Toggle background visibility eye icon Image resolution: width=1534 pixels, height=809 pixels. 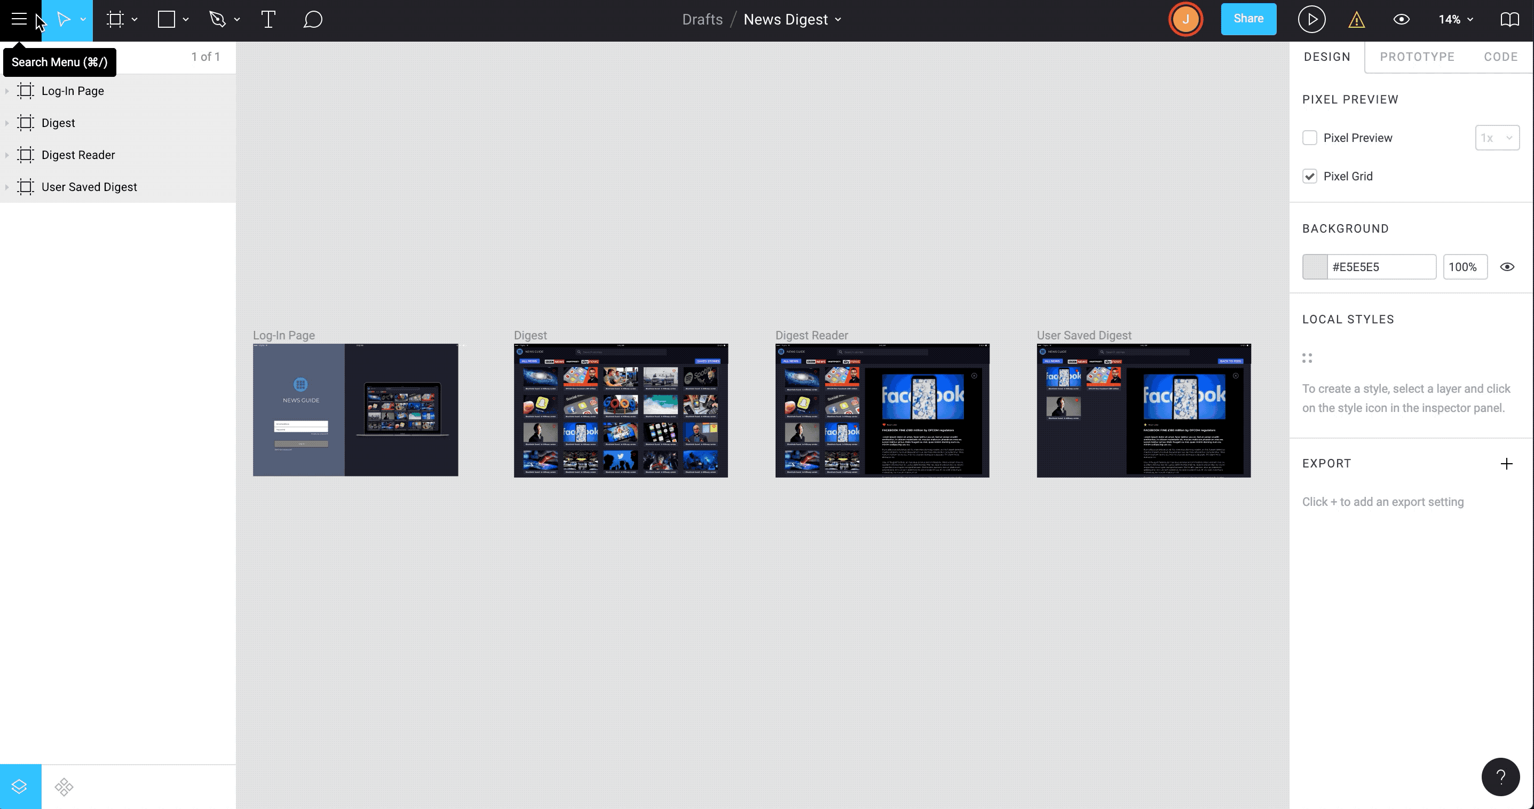[x=1507, y=267]
